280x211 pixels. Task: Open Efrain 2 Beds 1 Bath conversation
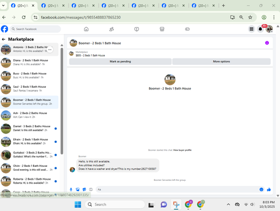(29, 142)
